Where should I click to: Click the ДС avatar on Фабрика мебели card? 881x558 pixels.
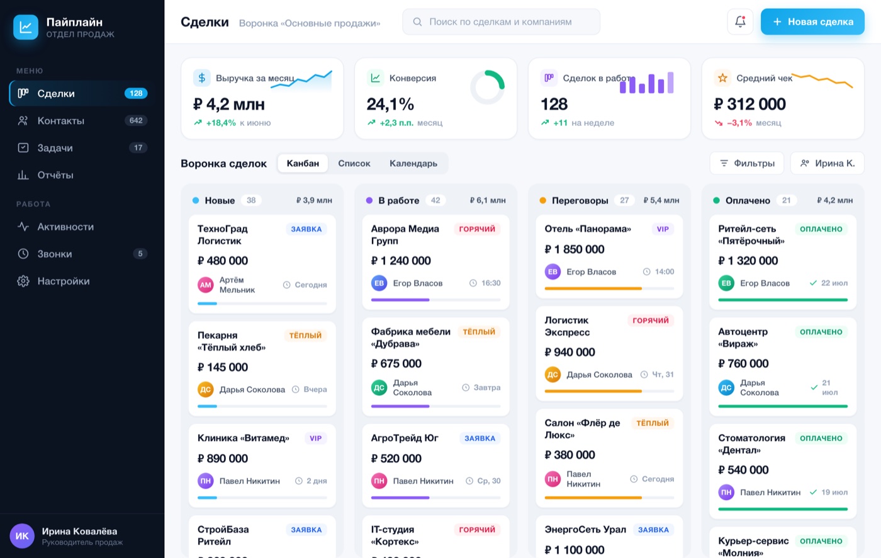pyautogui.click(x=379, y=387)
